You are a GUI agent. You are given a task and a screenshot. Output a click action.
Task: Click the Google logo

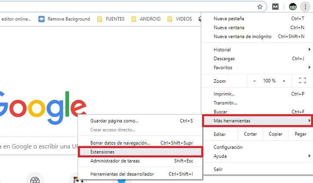coord(43,108)
